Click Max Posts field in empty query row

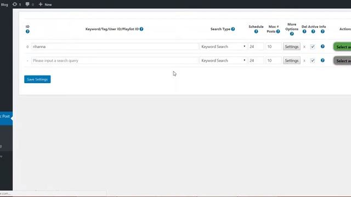click(274, 60)
